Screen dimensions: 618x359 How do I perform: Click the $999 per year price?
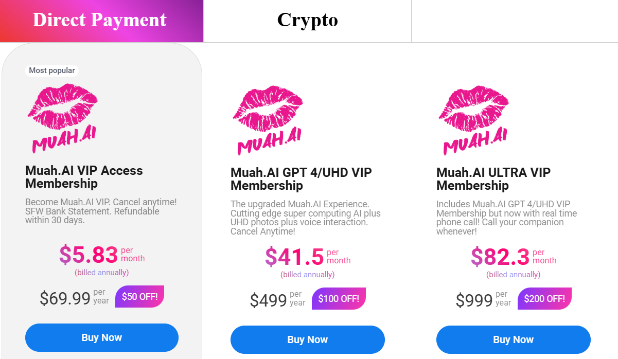[474, 300]
